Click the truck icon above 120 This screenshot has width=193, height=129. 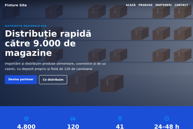coord(73,118)
